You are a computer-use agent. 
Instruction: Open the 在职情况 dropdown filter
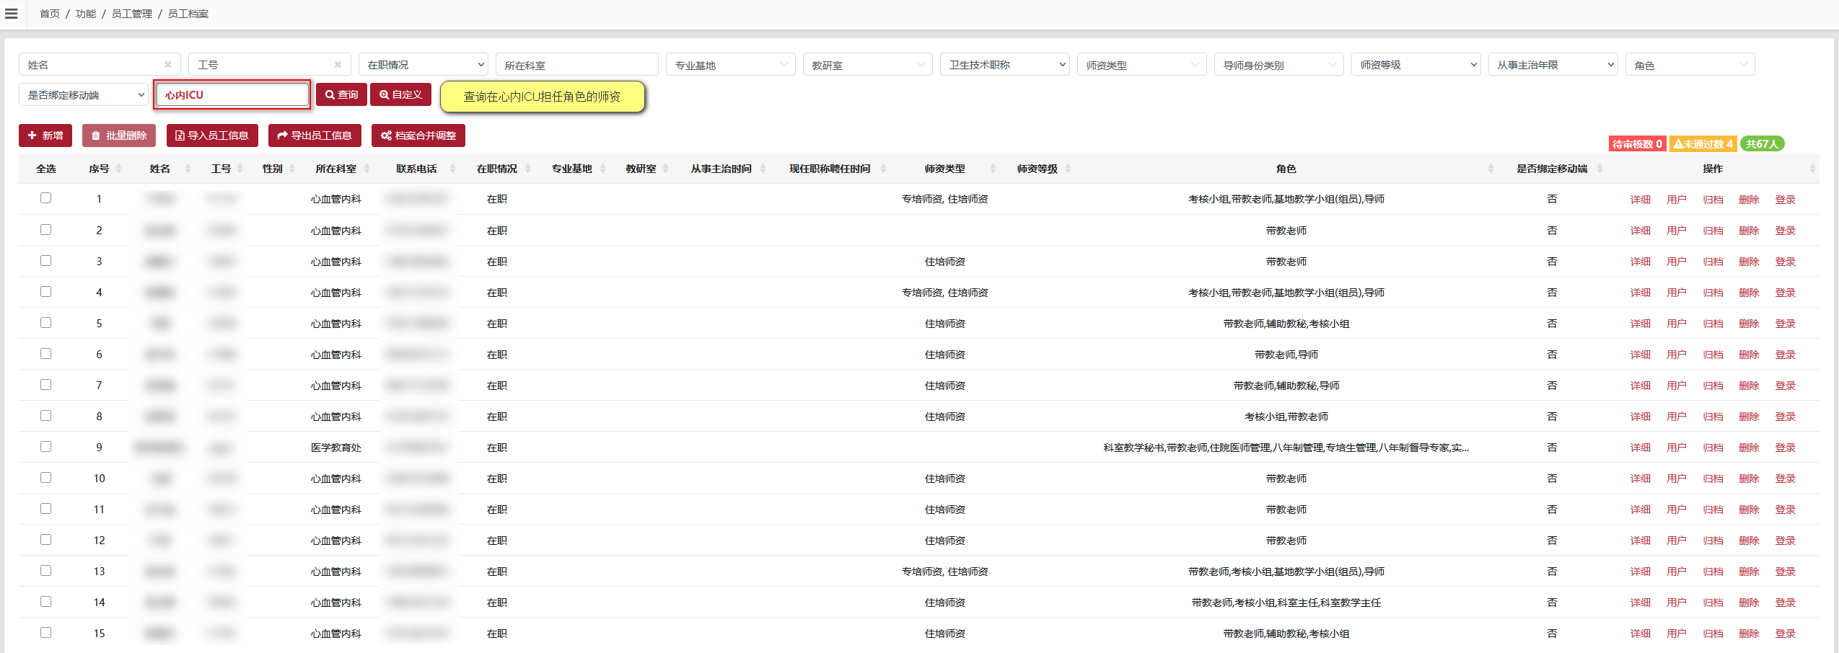(x=423, y=65)
